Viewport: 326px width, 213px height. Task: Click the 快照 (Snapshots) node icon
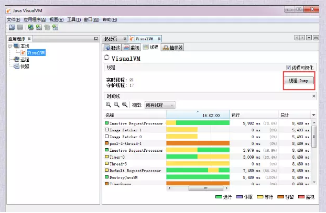point(15,66)
